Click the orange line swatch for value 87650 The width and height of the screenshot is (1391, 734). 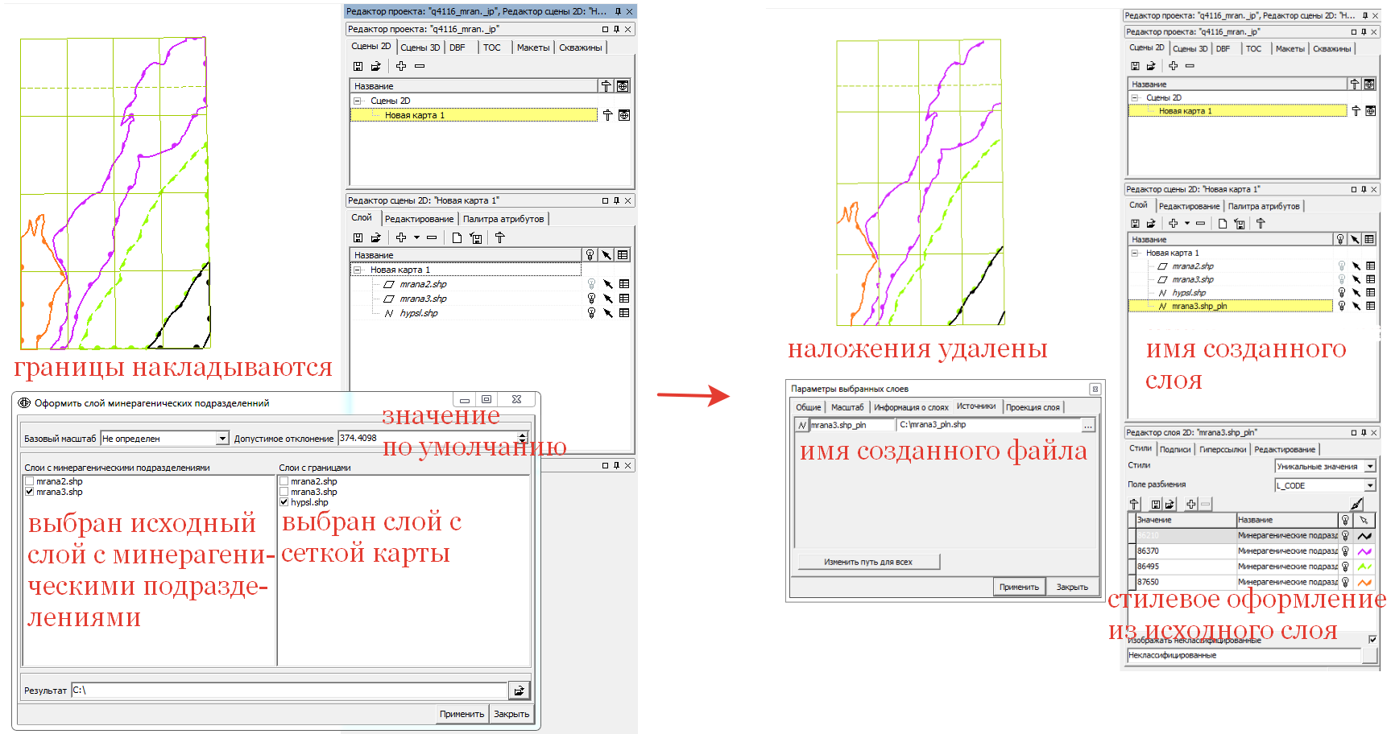click(1364, 582)
